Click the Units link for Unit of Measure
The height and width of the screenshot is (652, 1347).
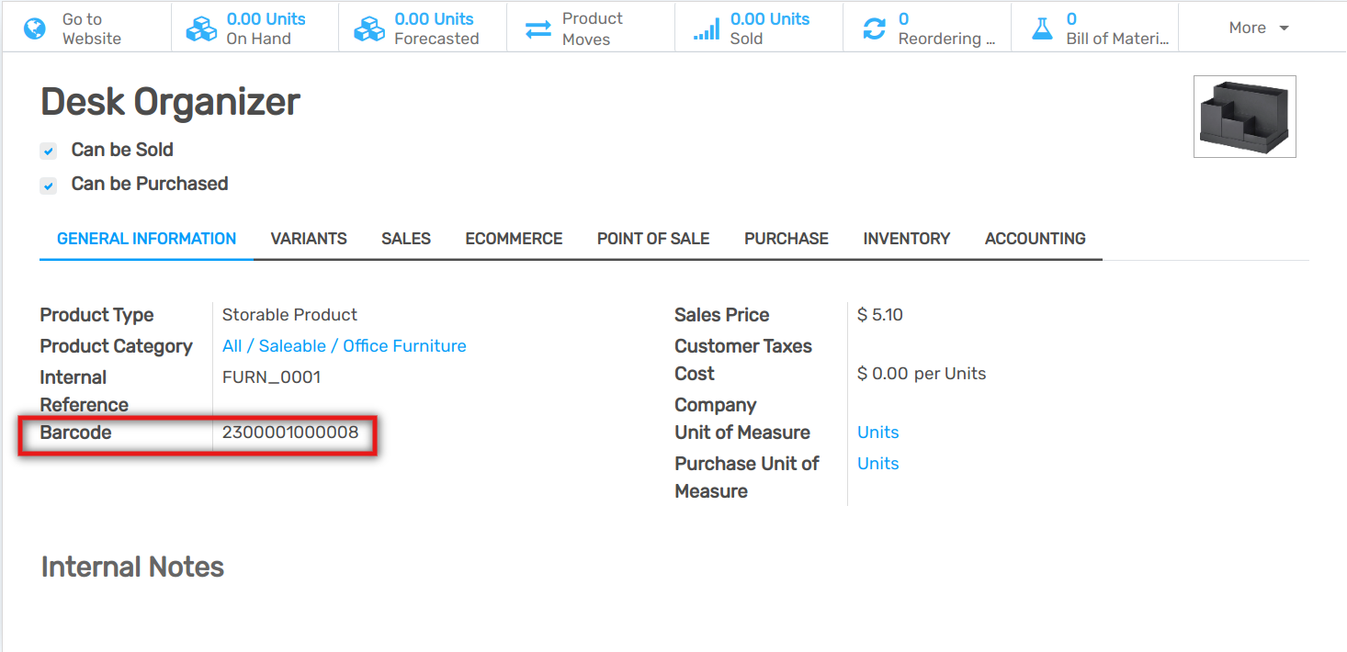pyautogui.click(x=877, y=433)
